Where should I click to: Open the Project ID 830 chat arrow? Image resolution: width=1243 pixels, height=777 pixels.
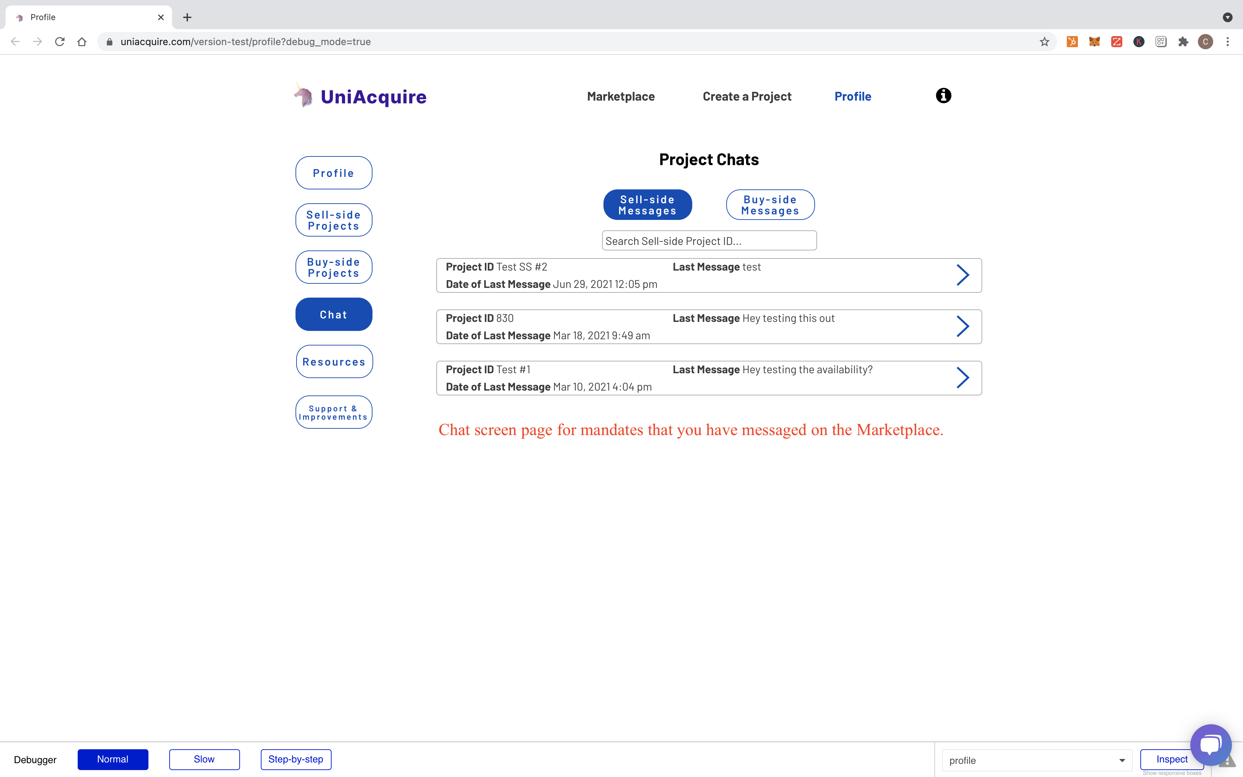tap(962, 326)
